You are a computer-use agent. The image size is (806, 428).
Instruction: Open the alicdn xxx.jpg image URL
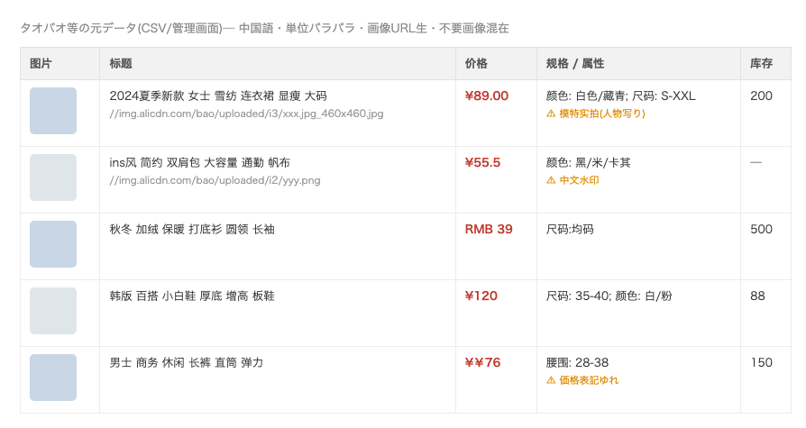tap(246, 114)
